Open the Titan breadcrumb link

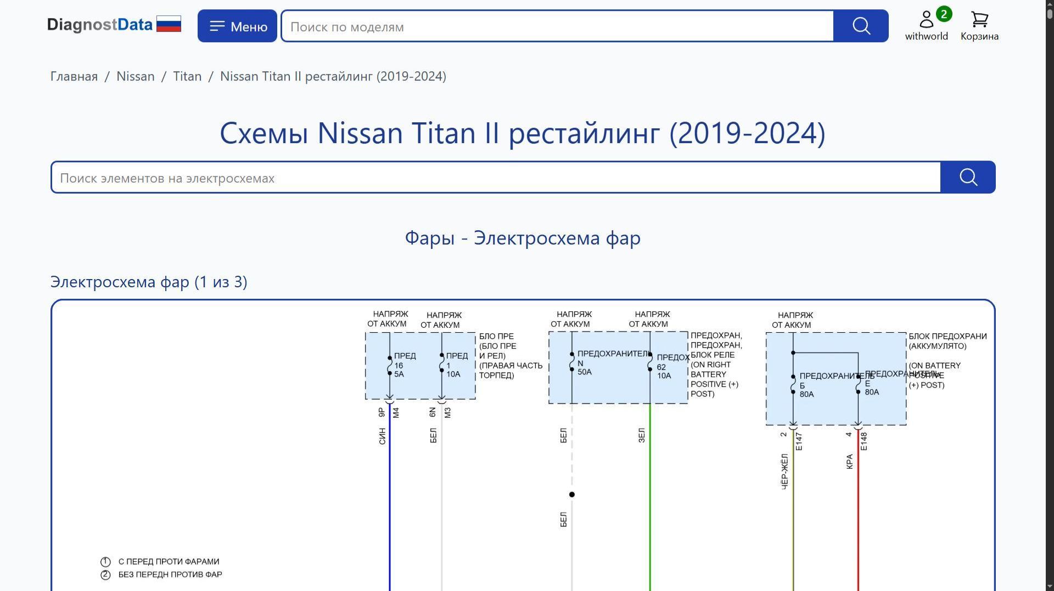coord(187,76)
